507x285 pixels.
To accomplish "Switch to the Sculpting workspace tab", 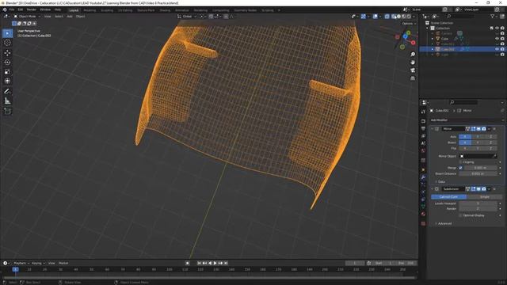I will [107, 10].
